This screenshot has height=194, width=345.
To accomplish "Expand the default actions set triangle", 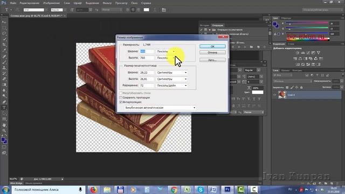I will pos(210,30).
